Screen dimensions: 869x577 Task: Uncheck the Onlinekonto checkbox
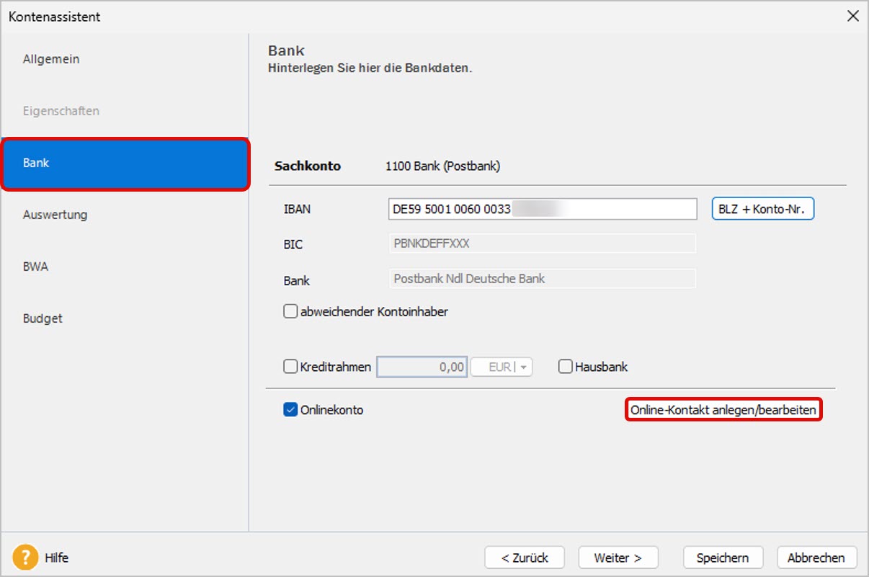tap(291, 410)
